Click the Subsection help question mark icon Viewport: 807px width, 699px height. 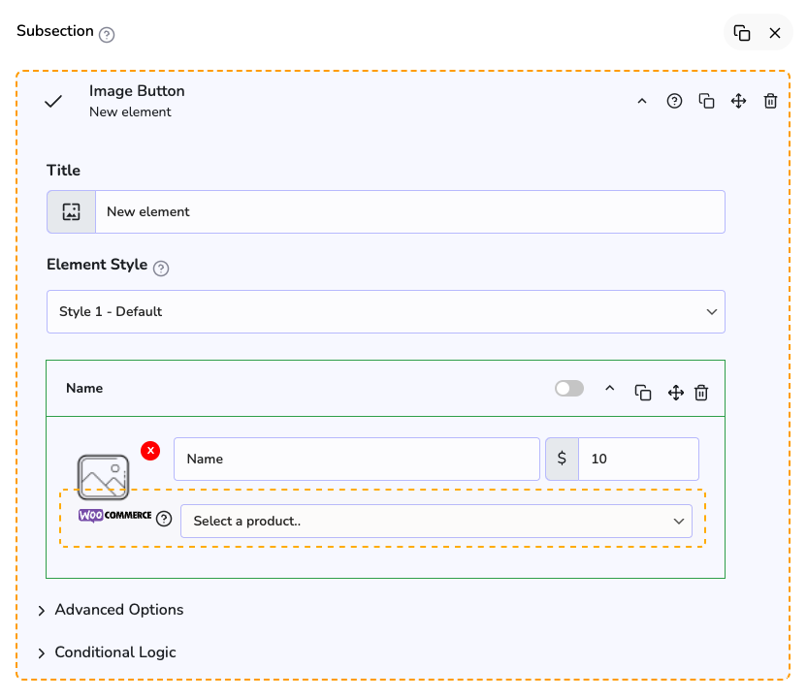tap(107, 35)
